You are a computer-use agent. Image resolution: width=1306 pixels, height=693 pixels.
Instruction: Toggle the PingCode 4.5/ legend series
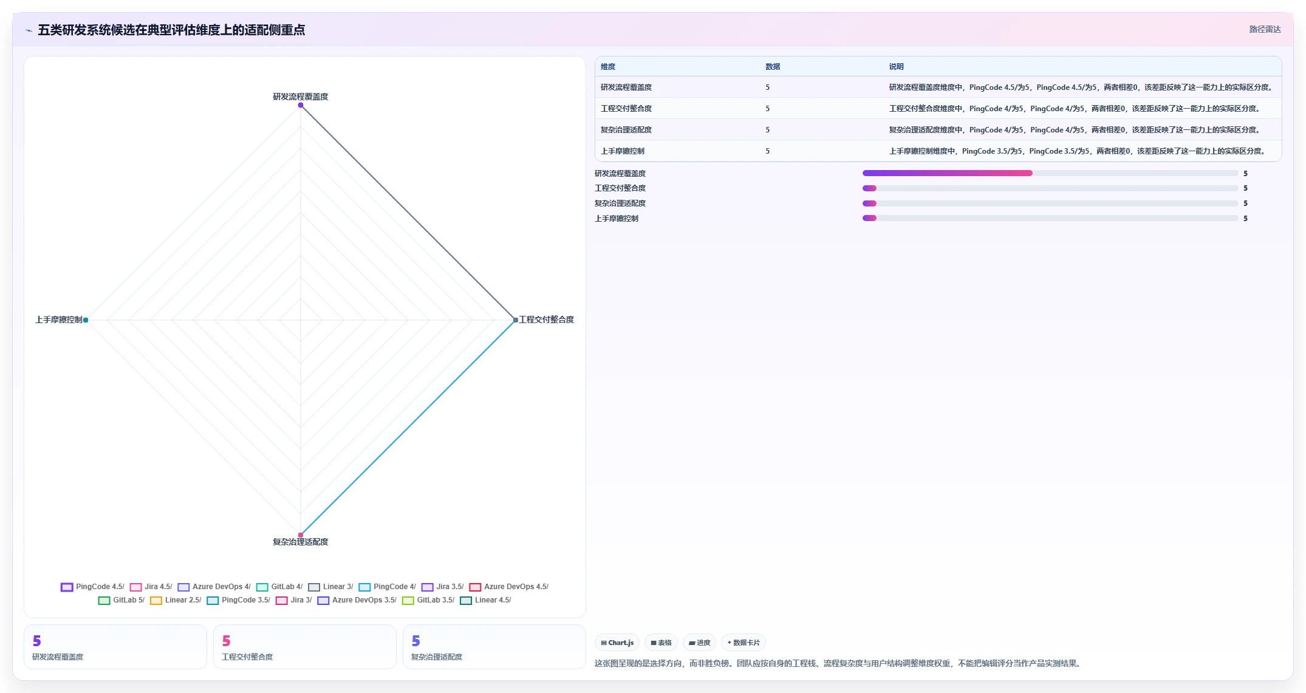[92, 587]
